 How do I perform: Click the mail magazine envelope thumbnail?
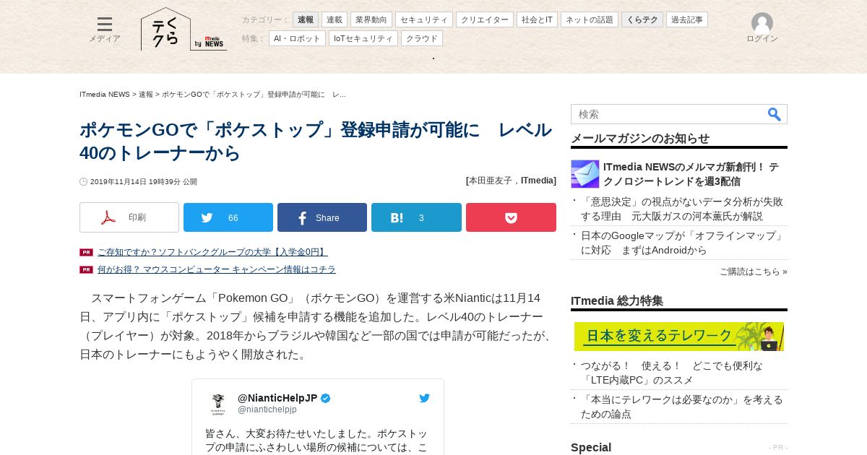tap(585, 174)
